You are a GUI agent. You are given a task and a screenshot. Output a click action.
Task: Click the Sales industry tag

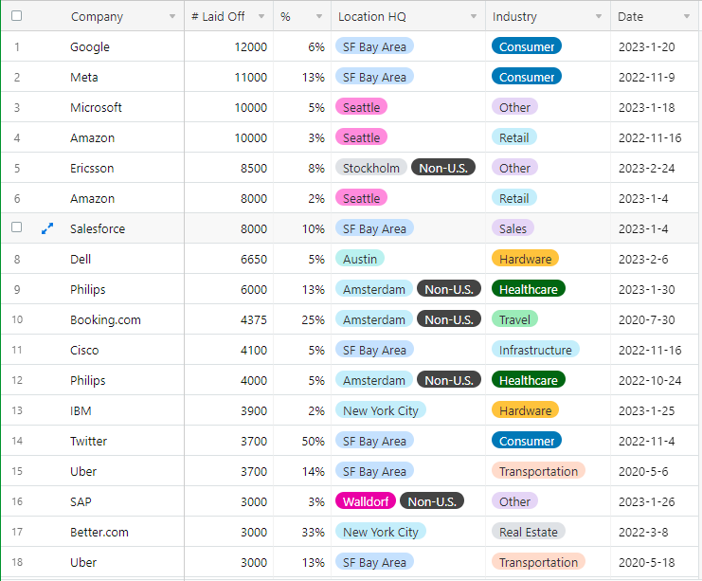(x=513, y=228)
